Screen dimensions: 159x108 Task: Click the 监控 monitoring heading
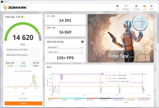tap(49, 67)
